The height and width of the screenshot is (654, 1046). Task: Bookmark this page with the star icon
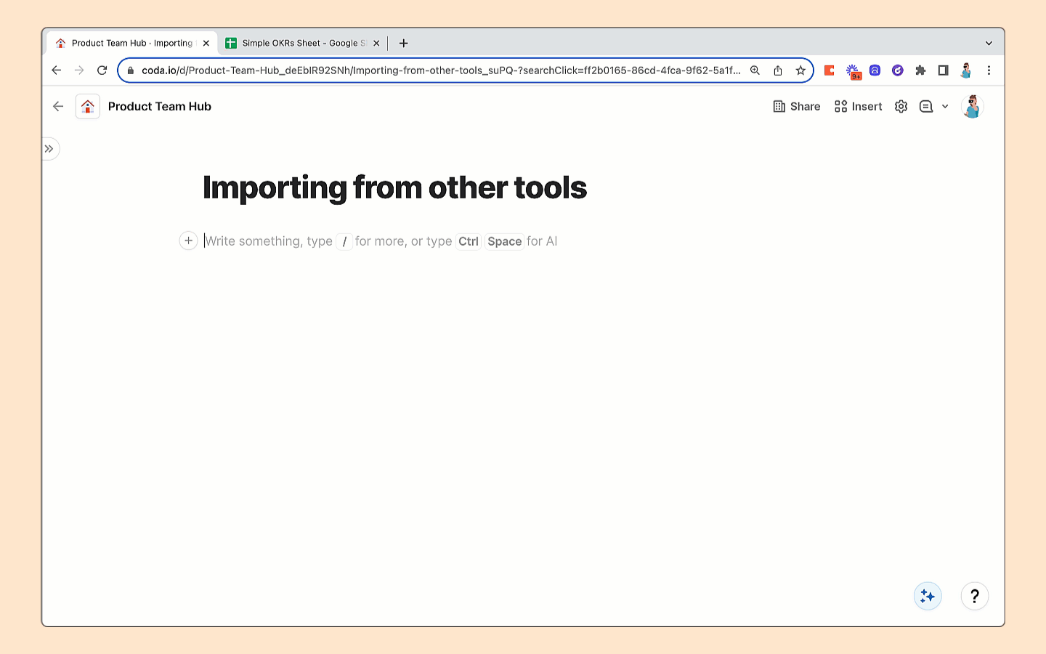point(800,70)
